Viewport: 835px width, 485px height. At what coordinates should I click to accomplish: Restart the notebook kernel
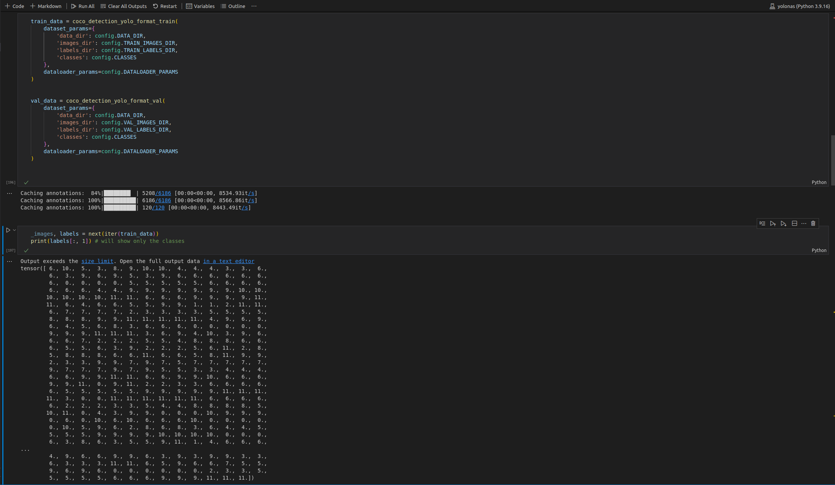(165, 6)
